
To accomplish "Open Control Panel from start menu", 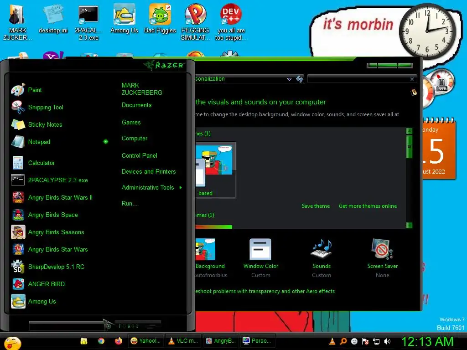I will tap(140, 156).
